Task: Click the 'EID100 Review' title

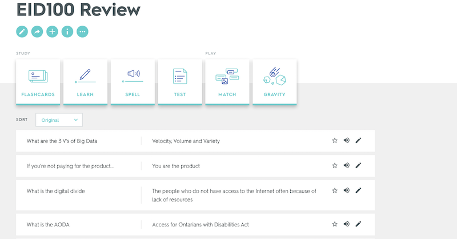Action: coord(78,10)
